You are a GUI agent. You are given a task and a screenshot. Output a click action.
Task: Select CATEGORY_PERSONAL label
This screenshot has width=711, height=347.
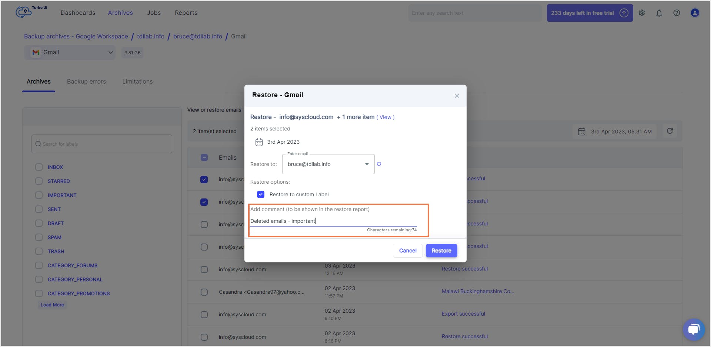click(75, 279)
